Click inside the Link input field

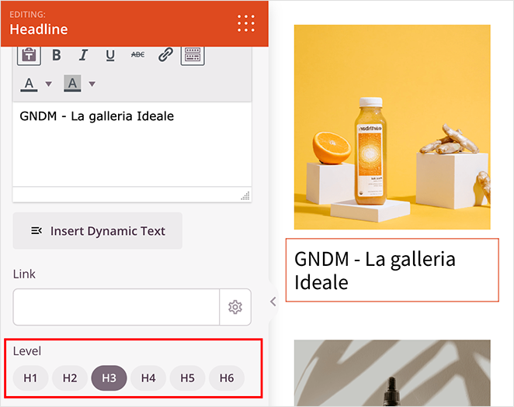116,308
